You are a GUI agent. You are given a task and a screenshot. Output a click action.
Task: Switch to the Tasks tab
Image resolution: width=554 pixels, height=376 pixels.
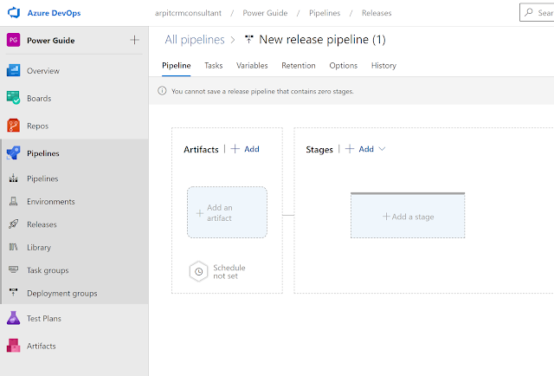point(213,66)
